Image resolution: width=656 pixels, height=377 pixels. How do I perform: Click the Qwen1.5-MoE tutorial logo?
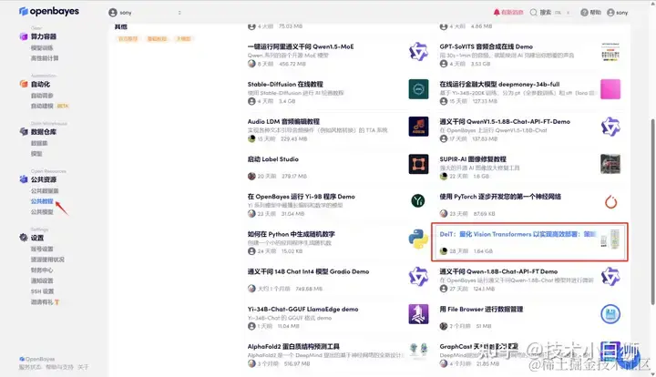click(x=418, y=51)
